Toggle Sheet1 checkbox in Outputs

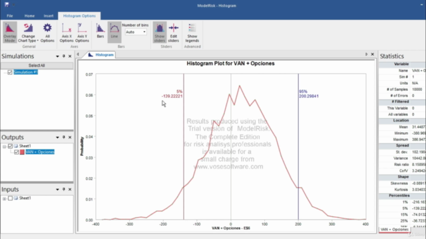10,146
